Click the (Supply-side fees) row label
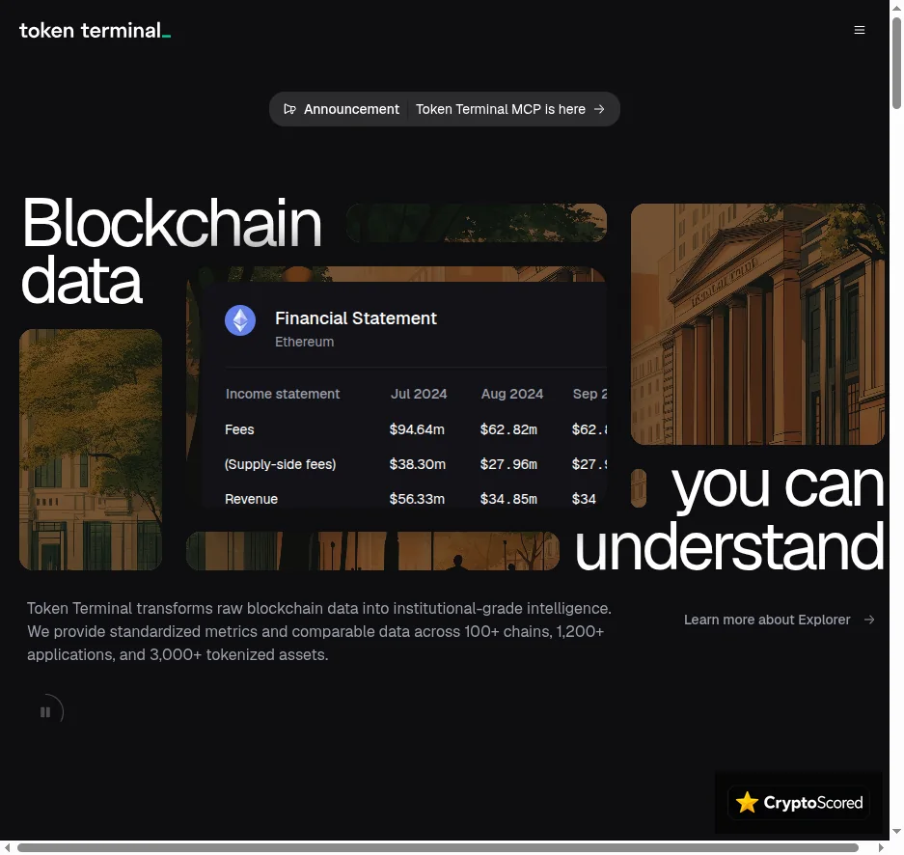Viewport: 904px width, 855px height. click(x=280, y=464)
